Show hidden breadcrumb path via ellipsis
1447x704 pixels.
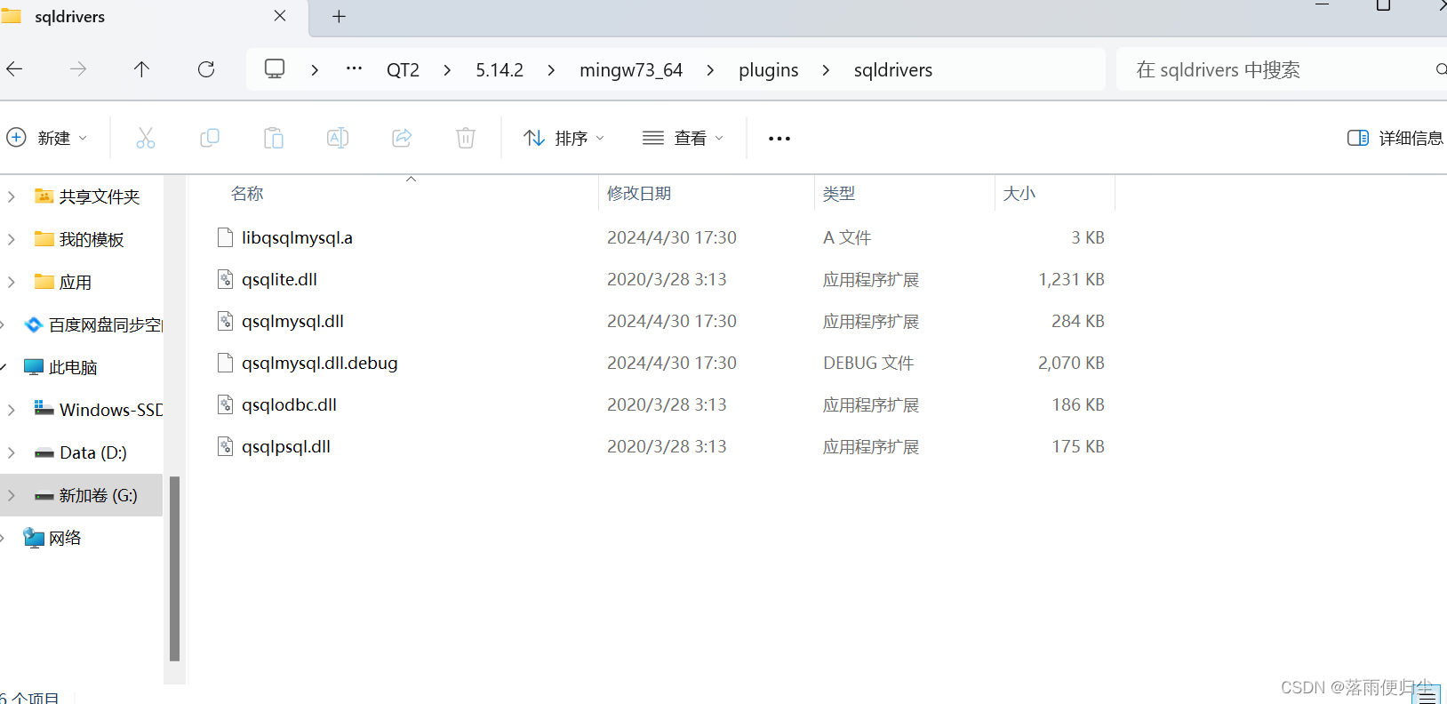pyautogui.click(x=354, y=69)
